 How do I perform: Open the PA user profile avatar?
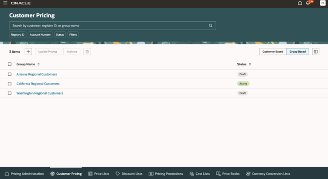tap(323, 3)
